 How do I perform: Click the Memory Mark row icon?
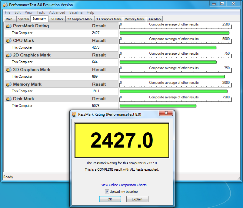click(x=9, y=84)
